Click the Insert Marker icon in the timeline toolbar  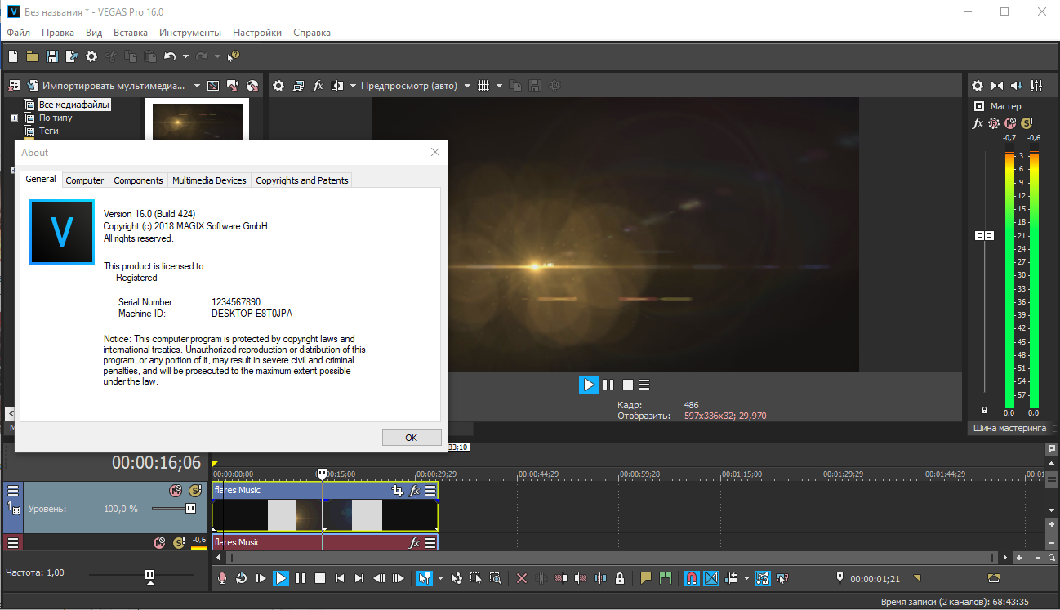click(x=646, y=578)
